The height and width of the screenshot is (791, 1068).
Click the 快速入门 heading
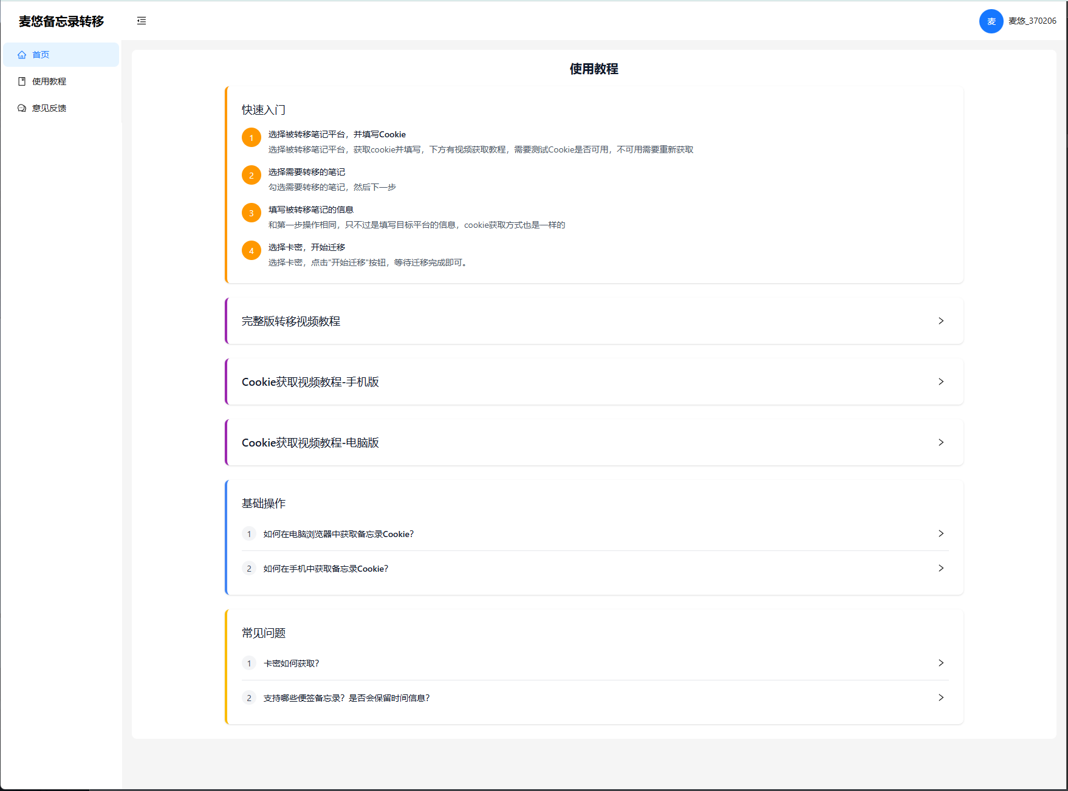264,110
